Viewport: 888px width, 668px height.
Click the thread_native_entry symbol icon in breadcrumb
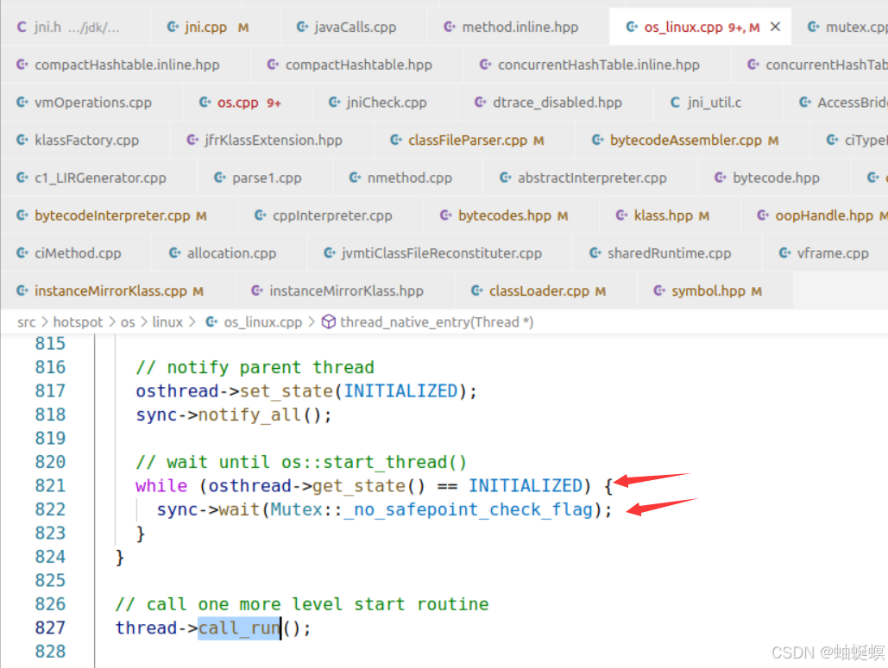pyautogui.click(x=329, y=322)
